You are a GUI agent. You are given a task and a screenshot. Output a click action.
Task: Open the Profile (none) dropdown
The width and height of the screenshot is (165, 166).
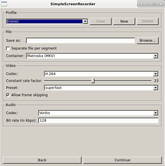click(x=47, y=21)
